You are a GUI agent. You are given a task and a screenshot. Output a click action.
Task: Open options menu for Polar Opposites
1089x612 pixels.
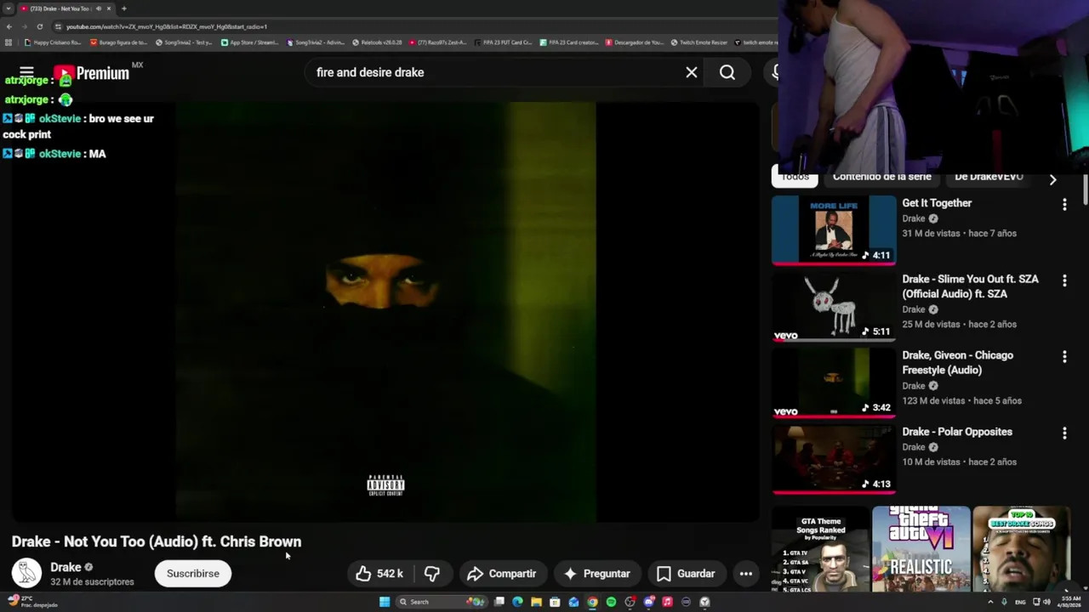[x=1064, y=433]
